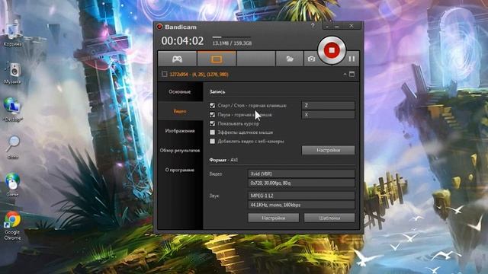Click Настройки button in Формат section

click(273, 218)
